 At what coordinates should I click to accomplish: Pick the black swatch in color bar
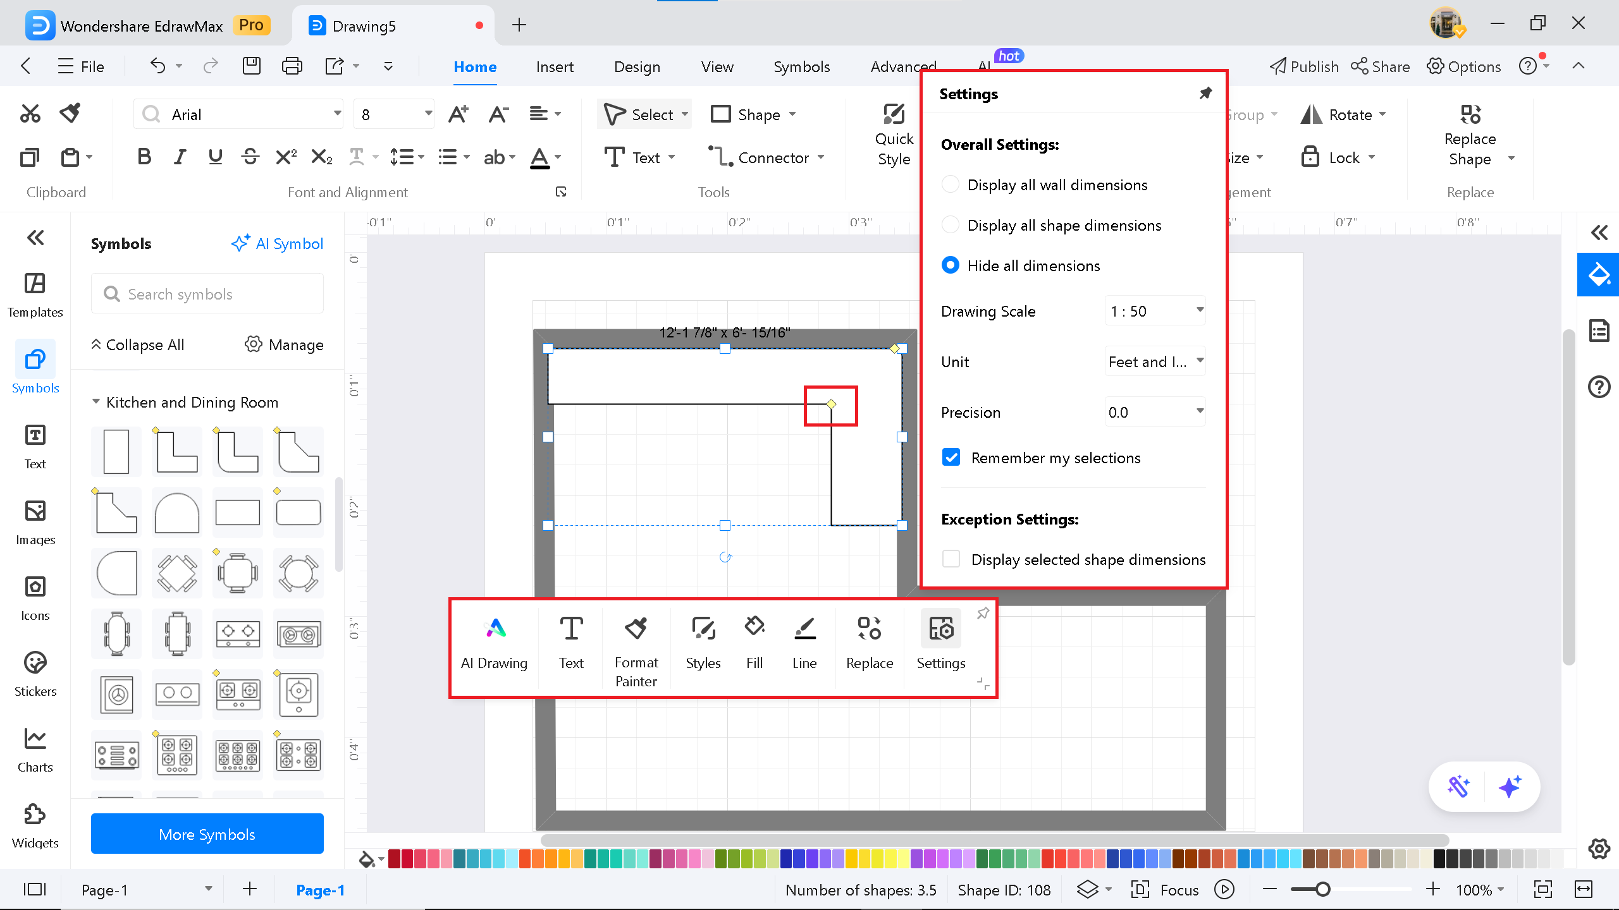1439,858
